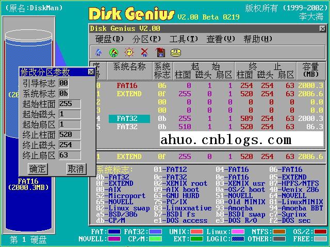Click the UNIX legend color swatch
The width and height of the screenshot is (330, 247).
pyautogui.click(x=196, y=232)
